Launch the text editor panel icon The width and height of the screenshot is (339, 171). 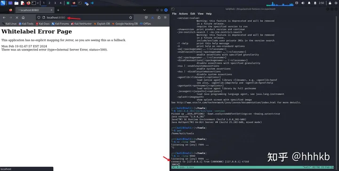point(23,3)
